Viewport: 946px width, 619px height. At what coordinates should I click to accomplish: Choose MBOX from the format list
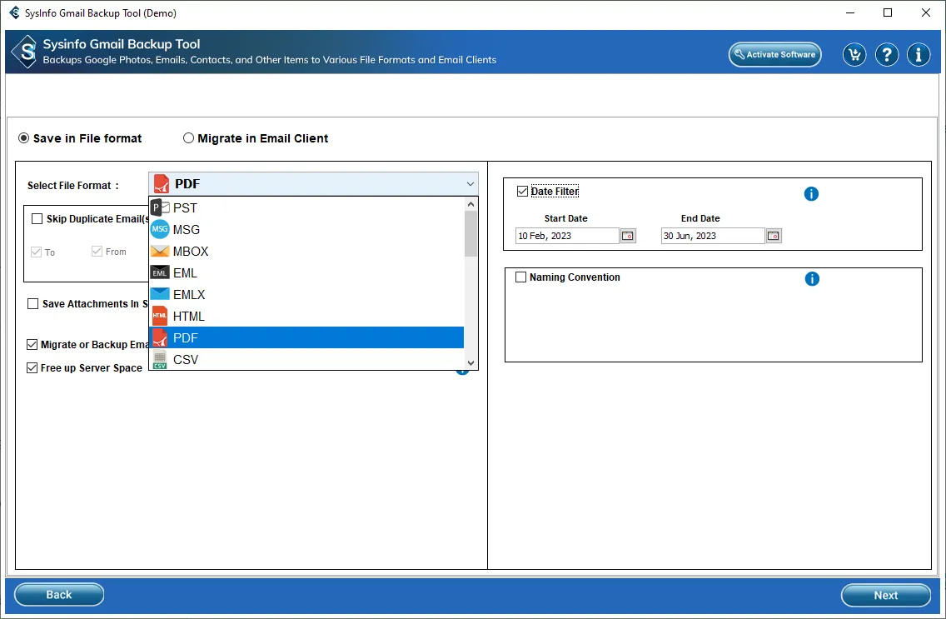(191, 252)
